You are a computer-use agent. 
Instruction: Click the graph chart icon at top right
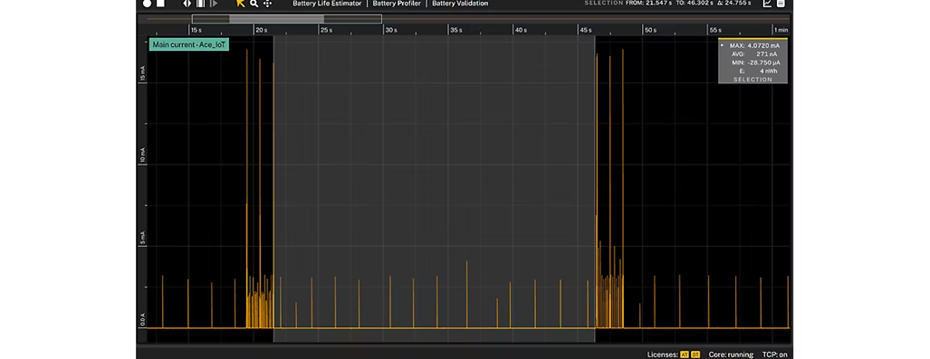tap(768, 4)
